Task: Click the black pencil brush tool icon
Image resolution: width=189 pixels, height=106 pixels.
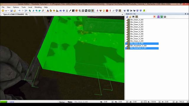Action: [70, 11]
